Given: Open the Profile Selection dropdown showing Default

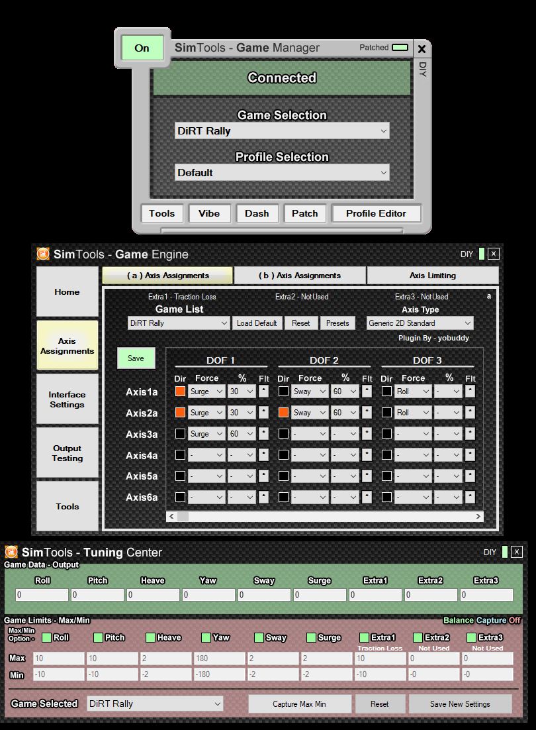Looking at the screenshot, I should point(282,173).
